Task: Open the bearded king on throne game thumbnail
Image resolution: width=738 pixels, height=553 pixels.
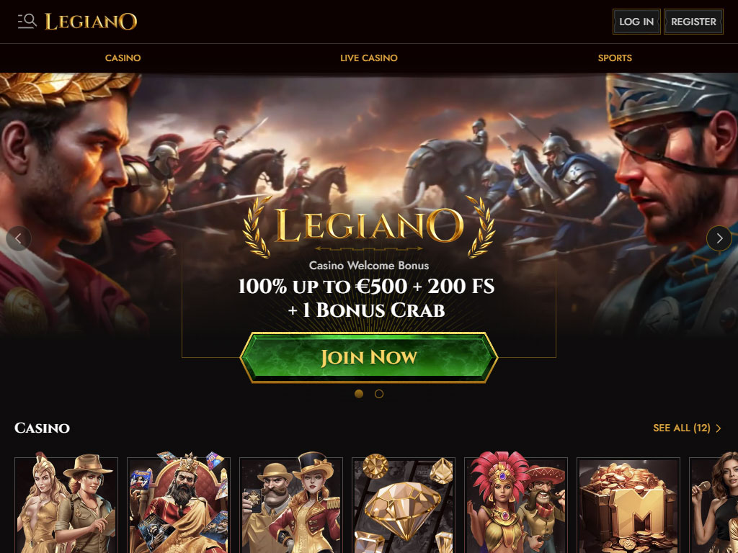Action: [x=179, y=503]
